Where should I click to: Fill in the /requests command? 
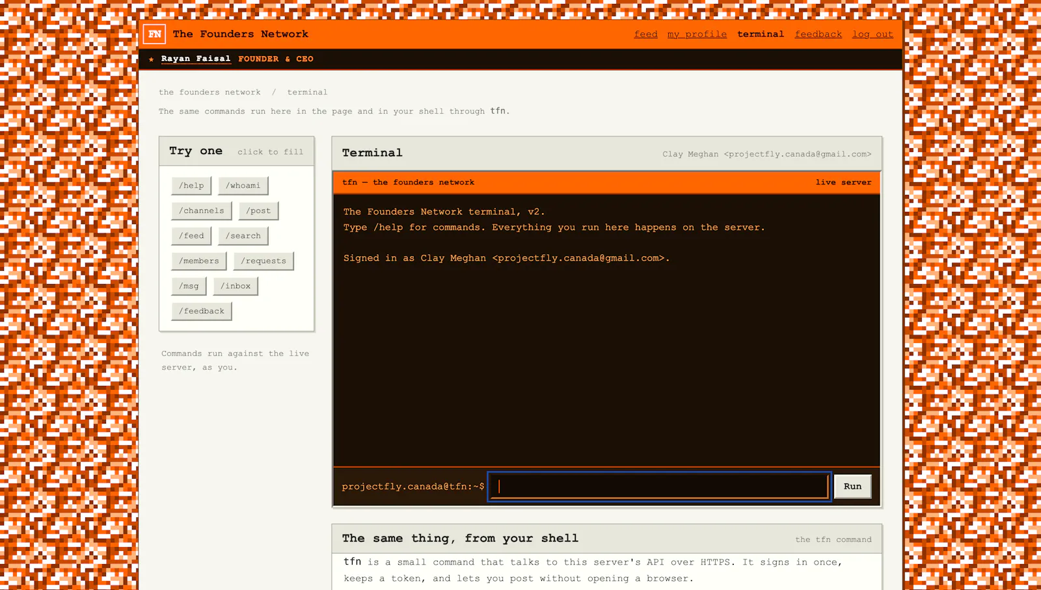[264, 261]
